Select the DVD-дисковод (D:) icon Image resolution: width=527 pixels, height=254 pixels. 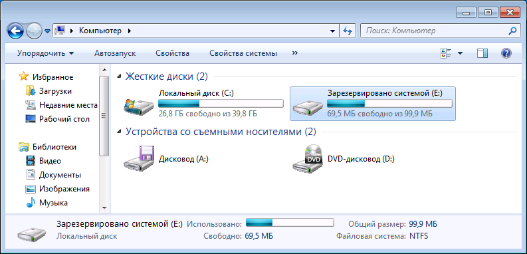click(x=308, y=159)
